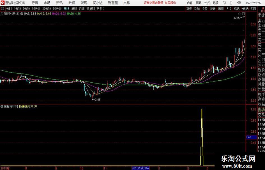265x170 pixels.
Task: Click the 3.05 low price annotation
Action: [96, 100]
